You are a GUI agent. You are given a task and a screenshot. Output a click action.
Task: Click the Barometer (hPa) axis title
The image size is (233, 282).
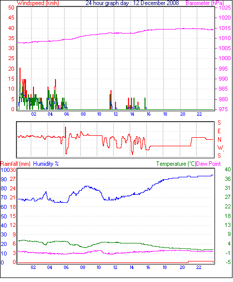(x=205, y=3)
